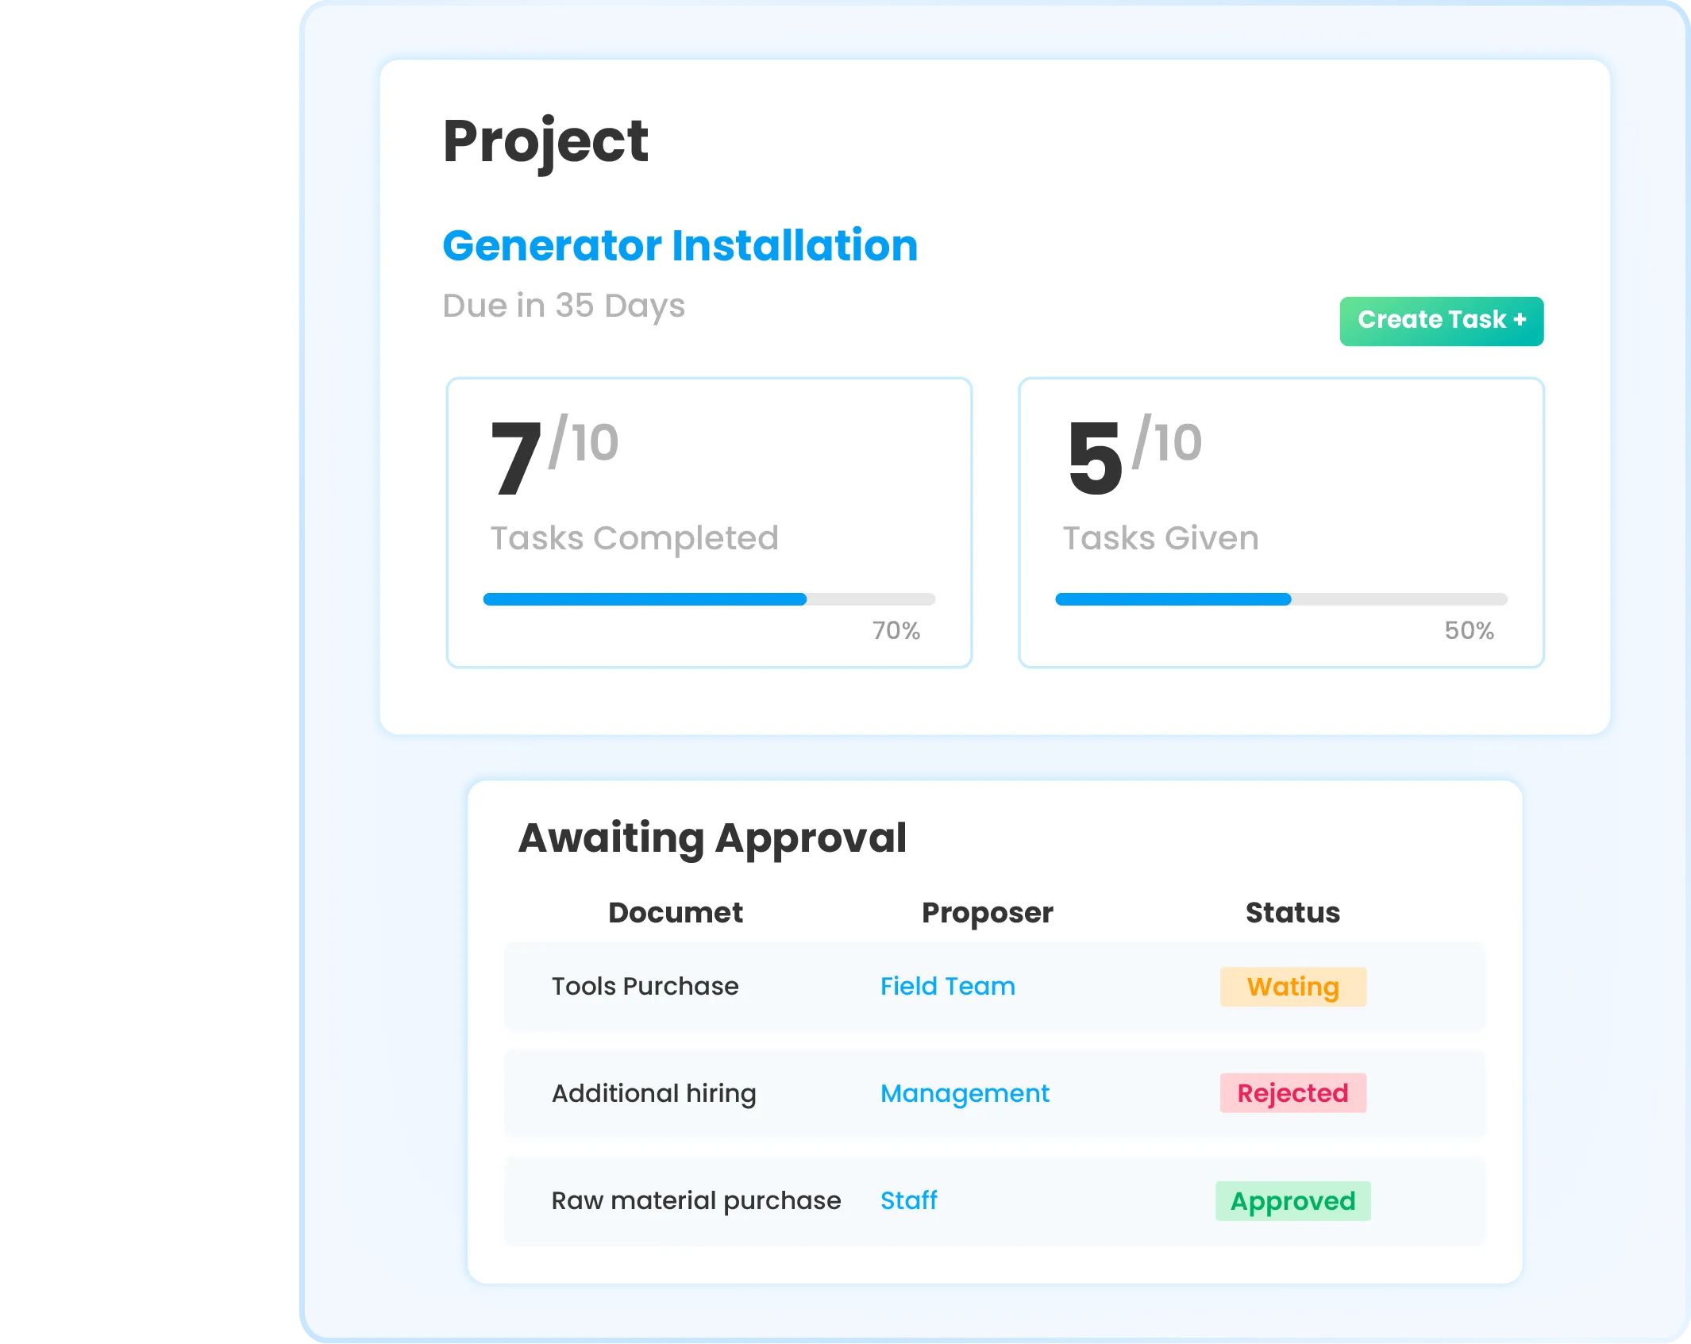This screenshot has width=1691, height=1344.
Task: Click the Create Task + button
Action: pos(1439,320)
